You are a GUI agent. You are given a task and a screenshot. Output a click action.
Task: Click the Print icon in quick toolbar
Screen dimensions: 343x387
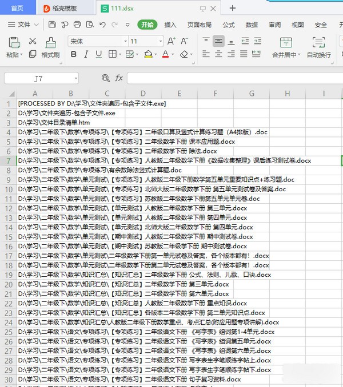(77, 25)
